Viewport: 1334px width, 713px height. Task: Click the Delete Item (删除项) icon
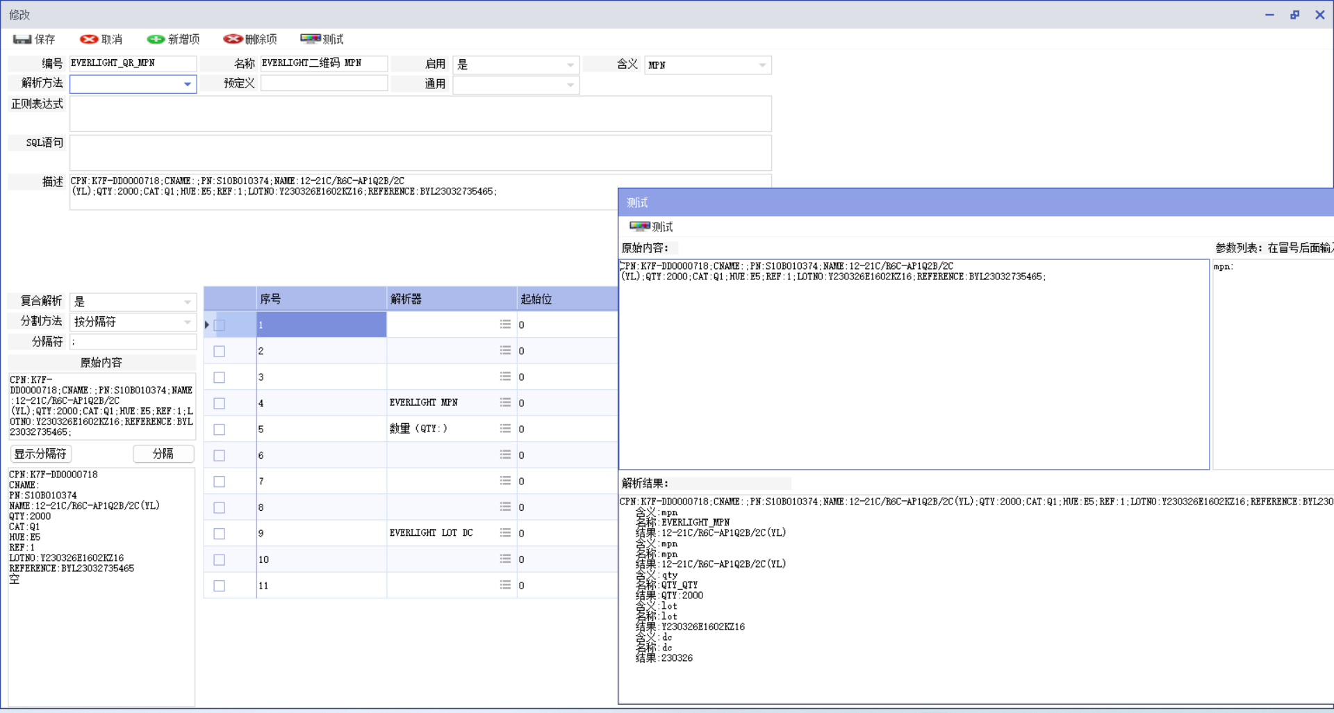pyautogui.click(x=233, y=40)
